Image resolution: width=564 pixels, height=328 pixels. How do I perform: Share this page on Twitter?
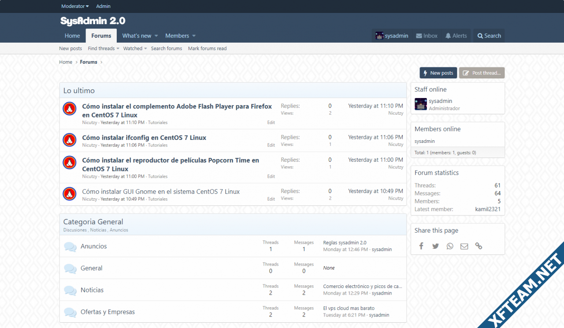click(435, 246)
